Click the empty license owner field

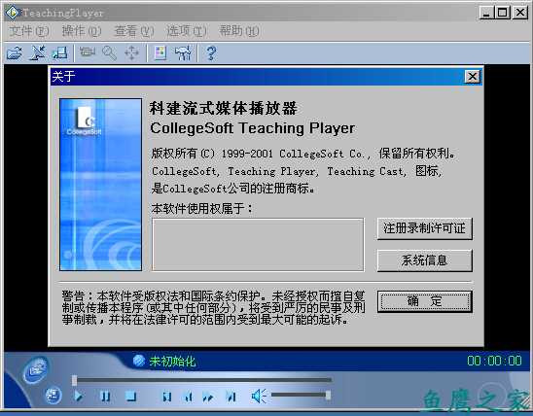click(258, 245)
